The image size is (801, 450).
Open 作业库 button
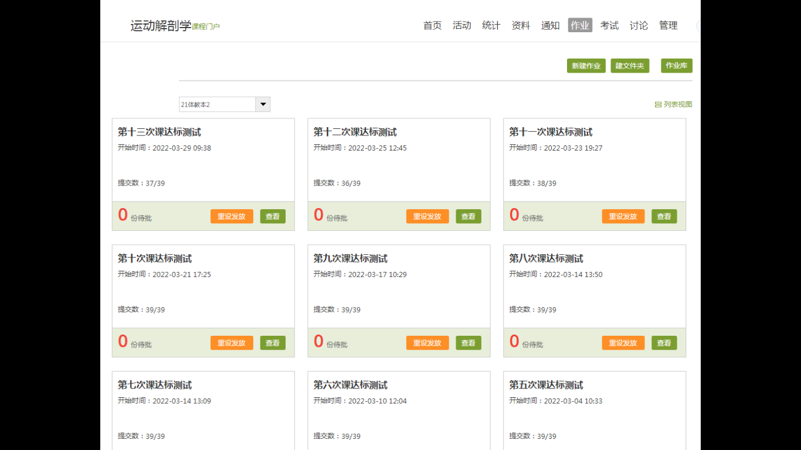click(676, 66)
